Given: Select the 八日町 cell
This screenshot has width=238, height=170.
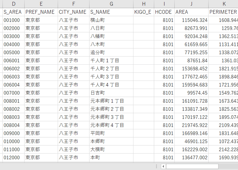Looking at the screenshot, I should click(x=111, y=28).
